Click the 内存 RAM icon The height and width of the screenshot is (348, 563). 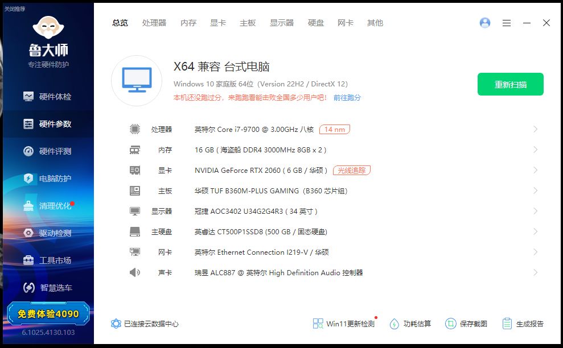click(x=135, y=150)
